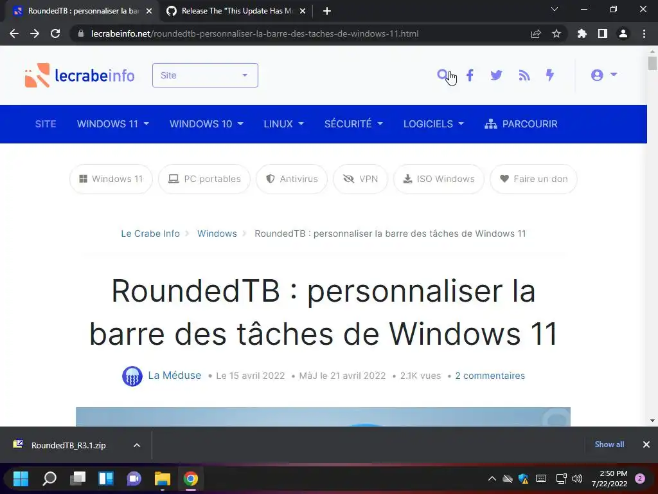658x494 pixels.
Task: Click the La Méduse jellyfish avatar
Action: pos(132,376)
